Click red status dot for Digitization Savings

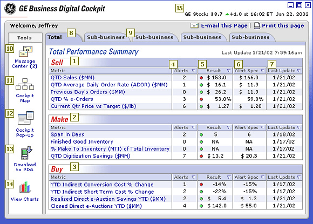201,156
